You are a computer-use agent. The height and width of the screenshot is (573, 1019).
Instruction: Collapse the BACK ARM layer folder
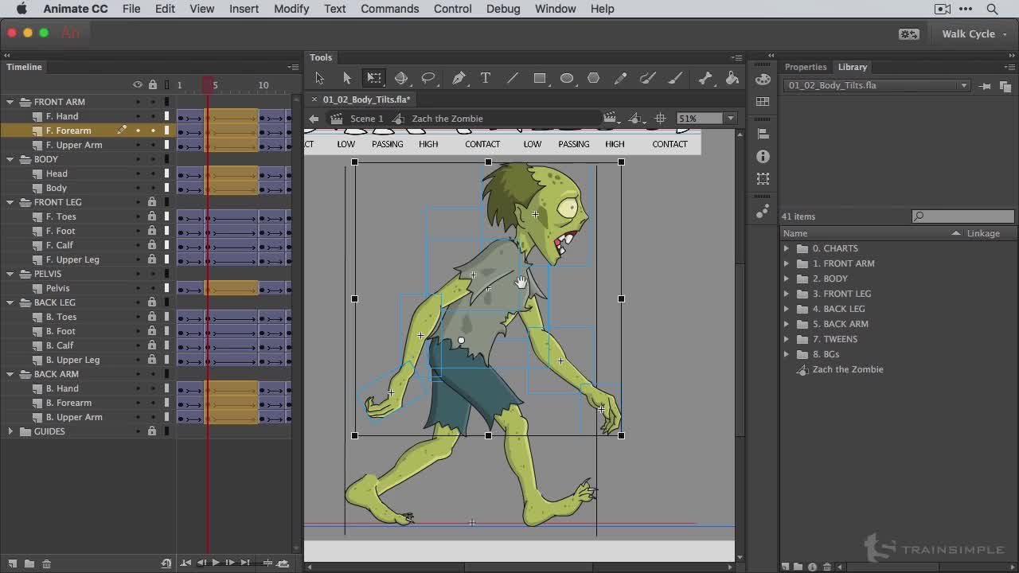pos(10,374)
